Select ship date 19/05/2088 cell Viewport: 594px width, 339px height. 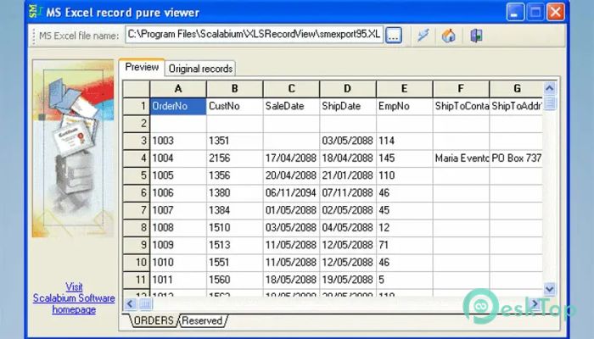(x=348, y=280)
